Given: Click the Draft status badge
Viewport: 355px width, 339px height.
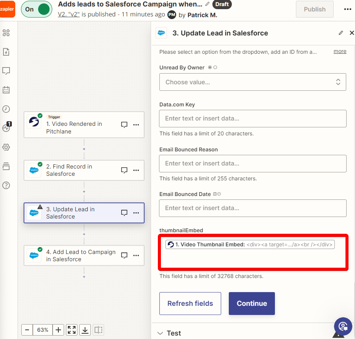Looking at the screenshot, I should coord(222,4).
